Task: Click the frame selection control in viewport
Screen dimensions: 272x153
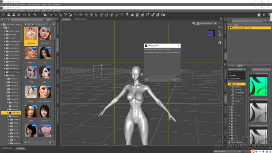Action: tap(220, 39)
